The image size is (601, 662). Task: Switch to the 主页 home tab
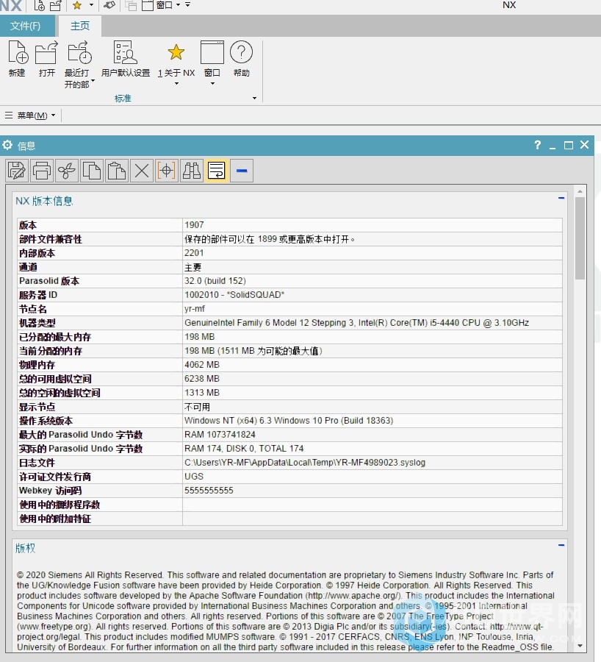click(x=79, y=26)
